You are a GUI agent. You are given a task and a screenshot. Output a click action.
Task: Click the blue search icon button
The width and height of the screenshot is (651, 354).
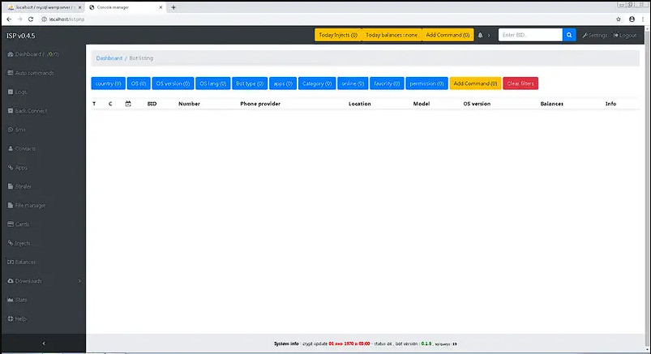569,36
